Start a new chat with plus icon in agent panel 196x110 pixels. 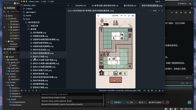pyautogui.click(x=172, y=12)
